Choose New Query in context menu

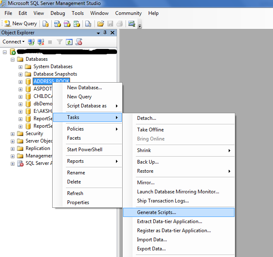[x=87, y=97]
